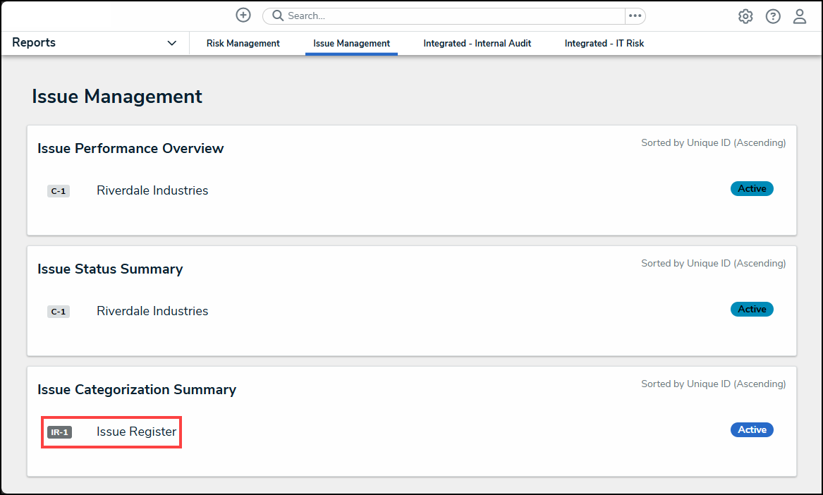The image size is (823, 495).
Task: Click the IR-1 identifier badge
Action: pyautogui.click(x=59, y=432)
